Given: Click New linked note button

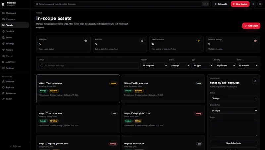Looking at the screenshot, I should (234, 143).
